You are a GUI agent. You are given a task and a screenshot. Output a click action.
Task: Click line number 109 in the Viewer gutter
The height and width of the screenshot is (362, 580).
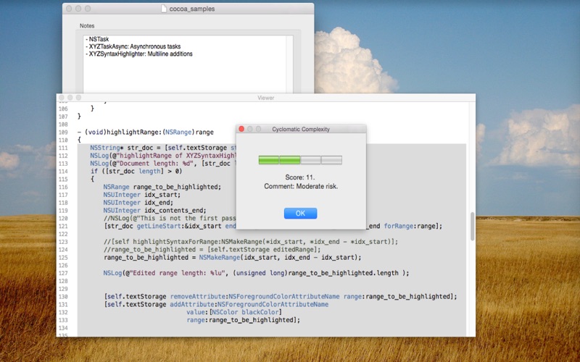[63, 132]
